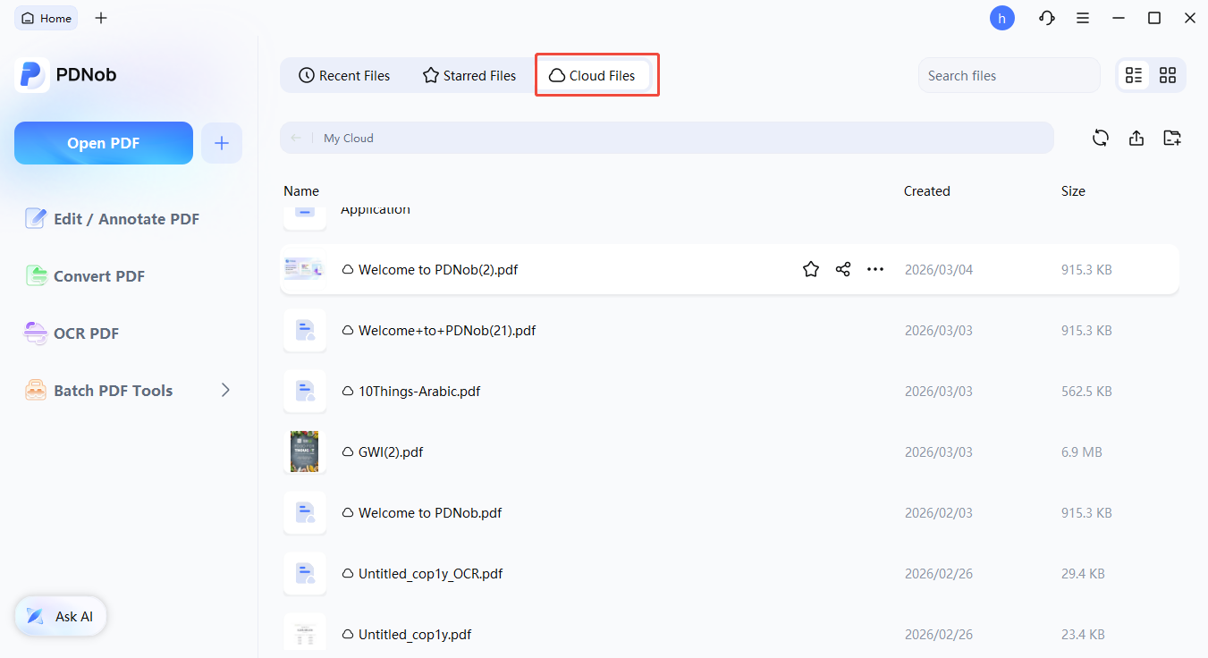1208x658 pixels.
Task: Switch the file list to grid view
Action: [1167, 75]
